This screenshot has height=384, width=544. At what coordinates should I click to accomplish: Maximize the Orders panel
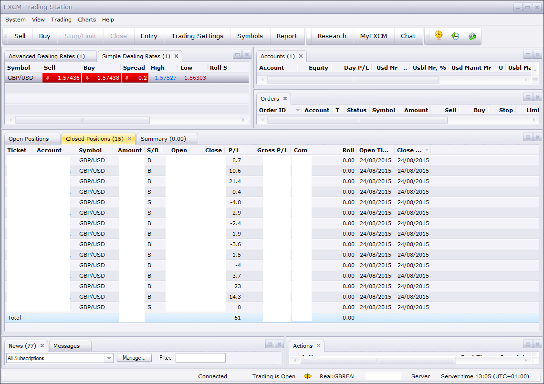click(x=528, y=97)
